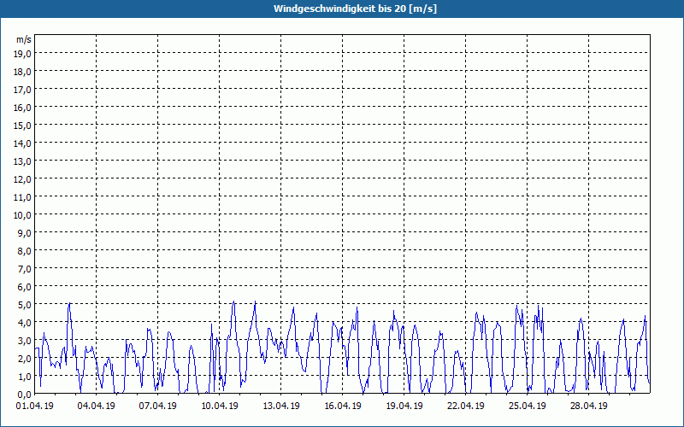Click the 12,0 y-axis tick label
684x427 pixels.
coord(23,178)
